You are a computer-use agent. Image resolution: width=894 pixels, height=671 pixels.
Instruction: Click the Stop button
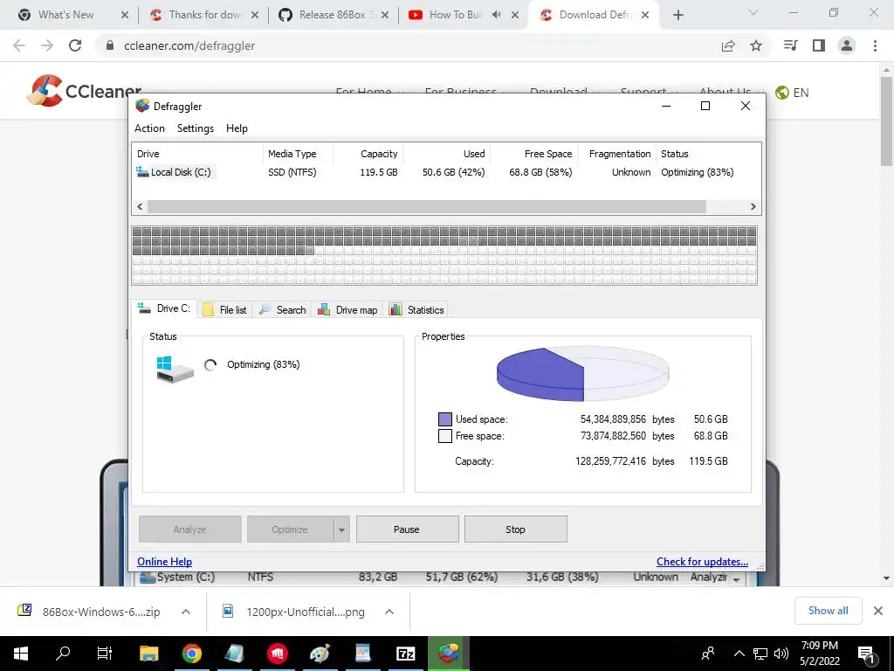[x=515, y=529]
